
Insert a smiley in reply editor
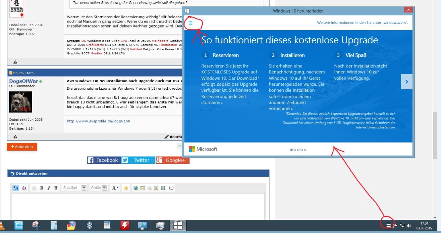coord(126,188)
